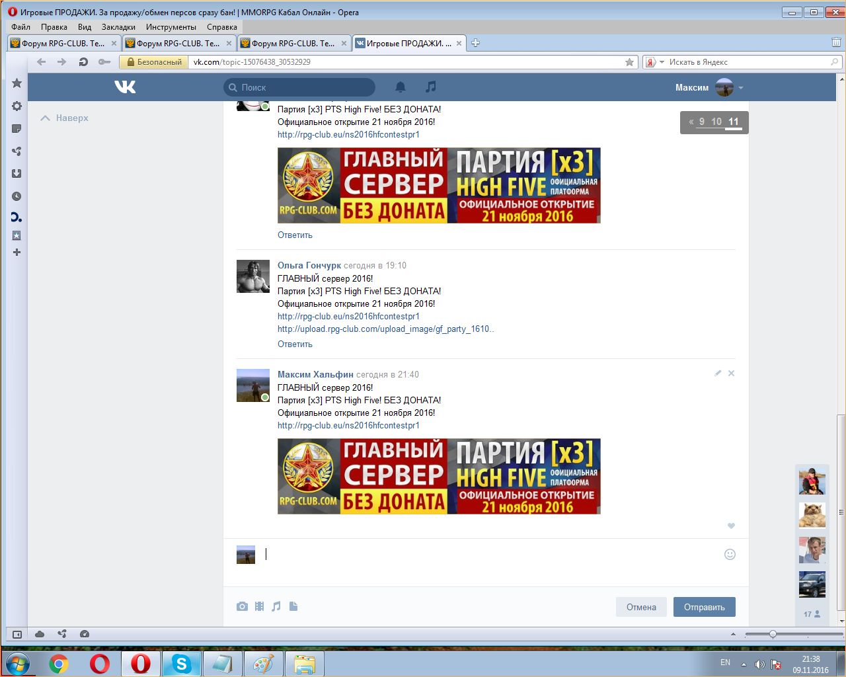Open Opera sidebar settings gear
This screenshot has height=677, width=846.
pos(17,106)
